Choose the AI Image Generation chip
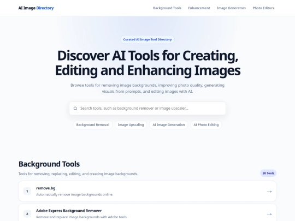Screen dimensions: 295x221 coord(169,125)
